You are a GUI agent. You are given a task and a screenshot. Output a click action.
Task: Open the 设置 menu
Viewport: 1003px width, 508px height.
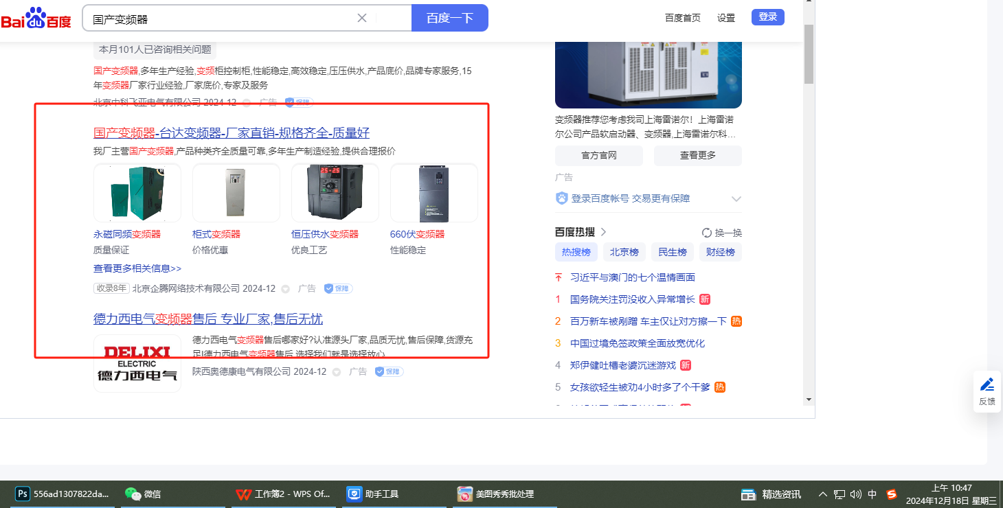click(726, 18)
